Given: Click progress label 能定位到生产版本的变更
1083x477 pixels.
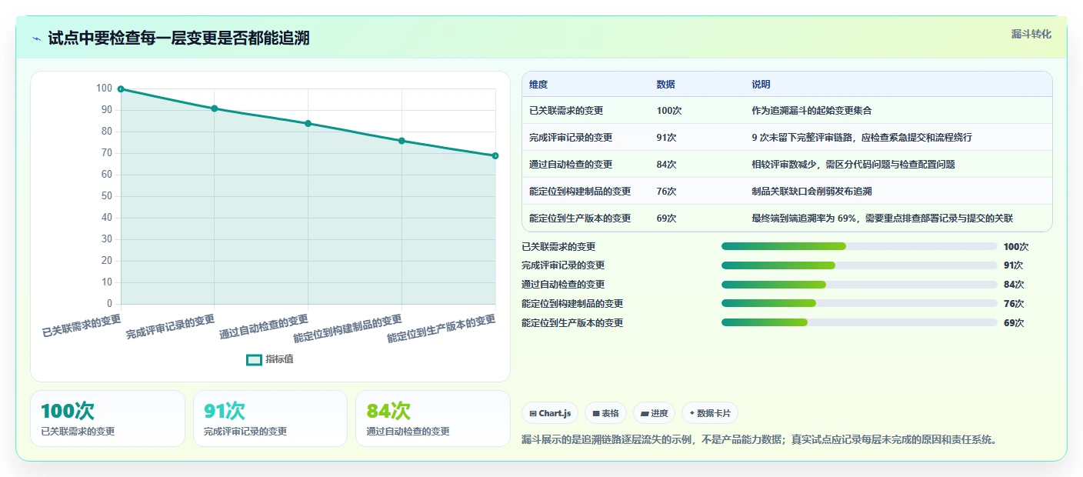Looking at the screenshot, I should [x=572, y=323].
